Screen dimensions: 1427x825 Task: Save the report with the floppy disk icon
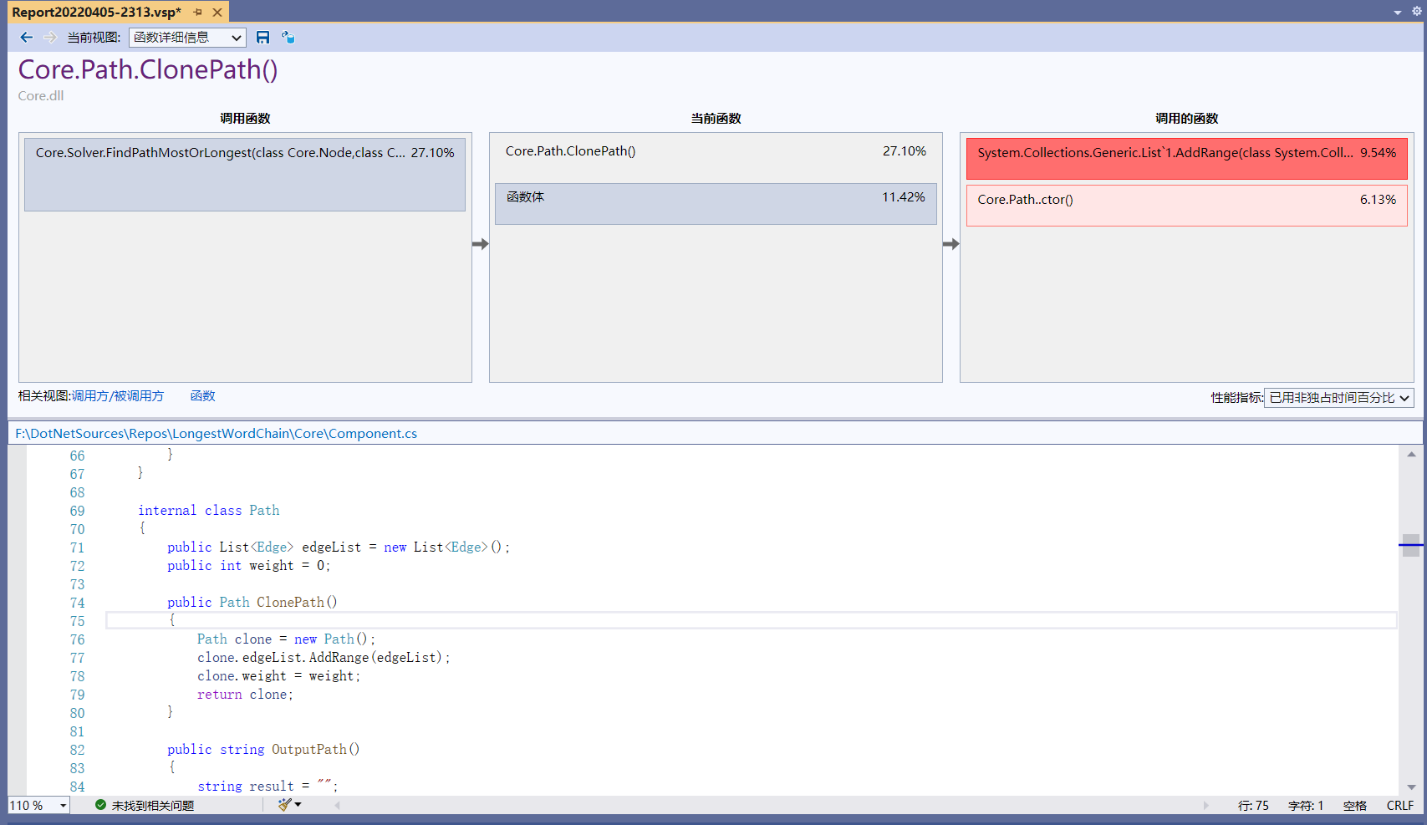point(262,38)
